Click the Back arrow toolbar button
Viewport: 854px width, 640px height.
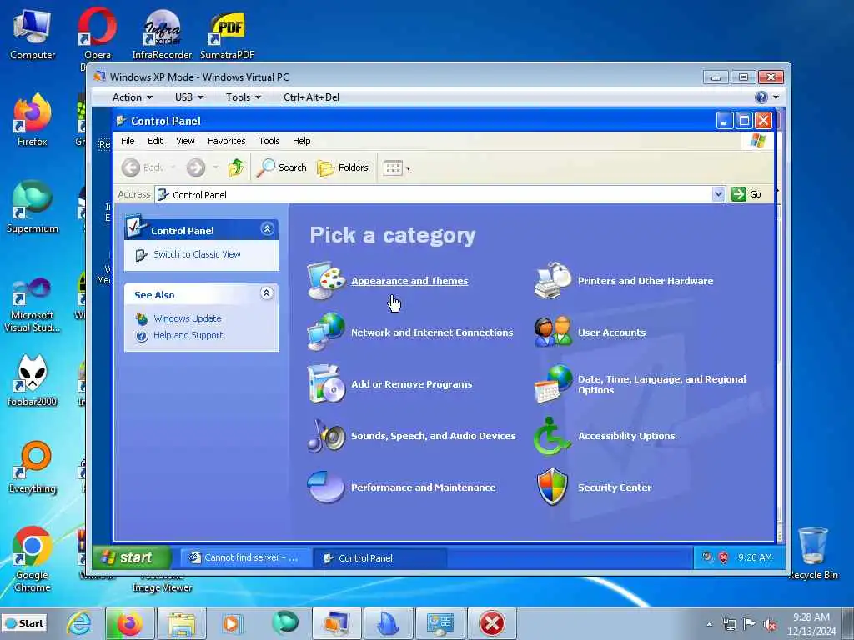click(142, 167)
